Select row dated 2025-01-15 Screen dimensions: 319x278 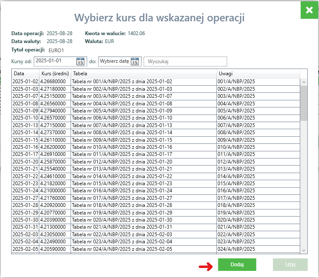[156, 140]
